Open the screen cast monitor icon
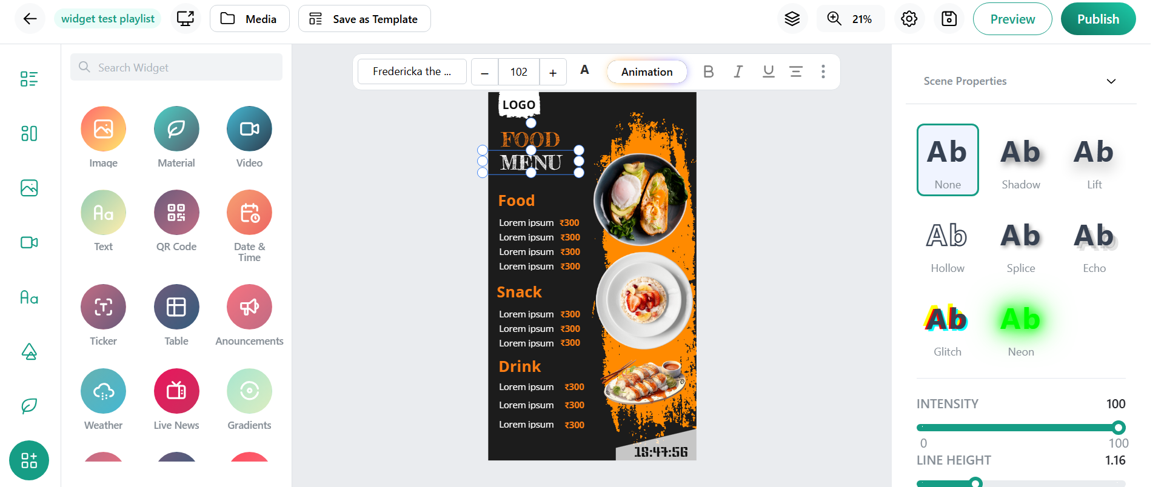The image size is (1164, 487). click(186, 19)
